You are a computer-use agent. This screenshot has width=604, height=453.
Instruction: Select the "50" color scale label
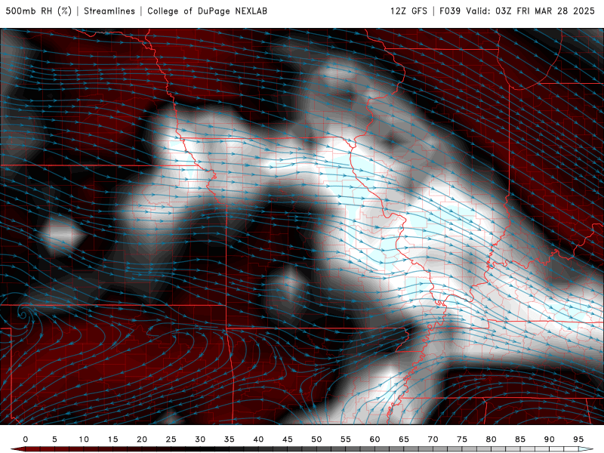[316, 439]
